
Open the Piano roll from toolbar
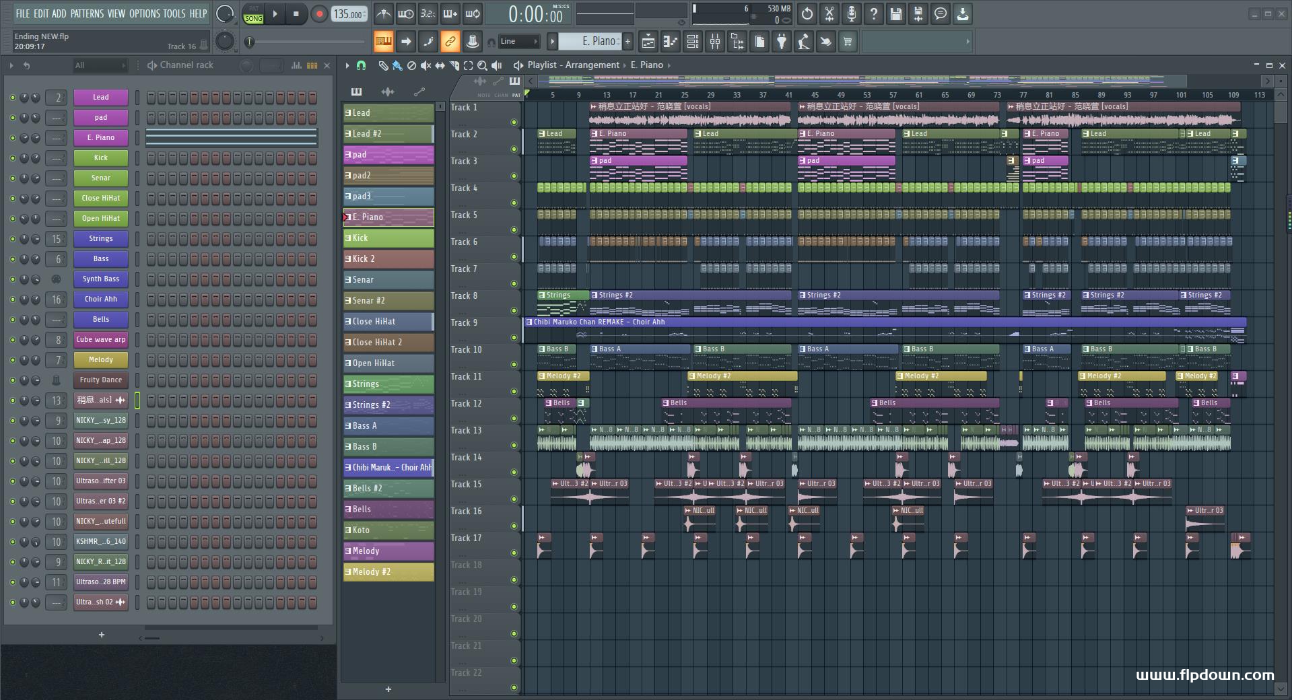pos(670,42)
